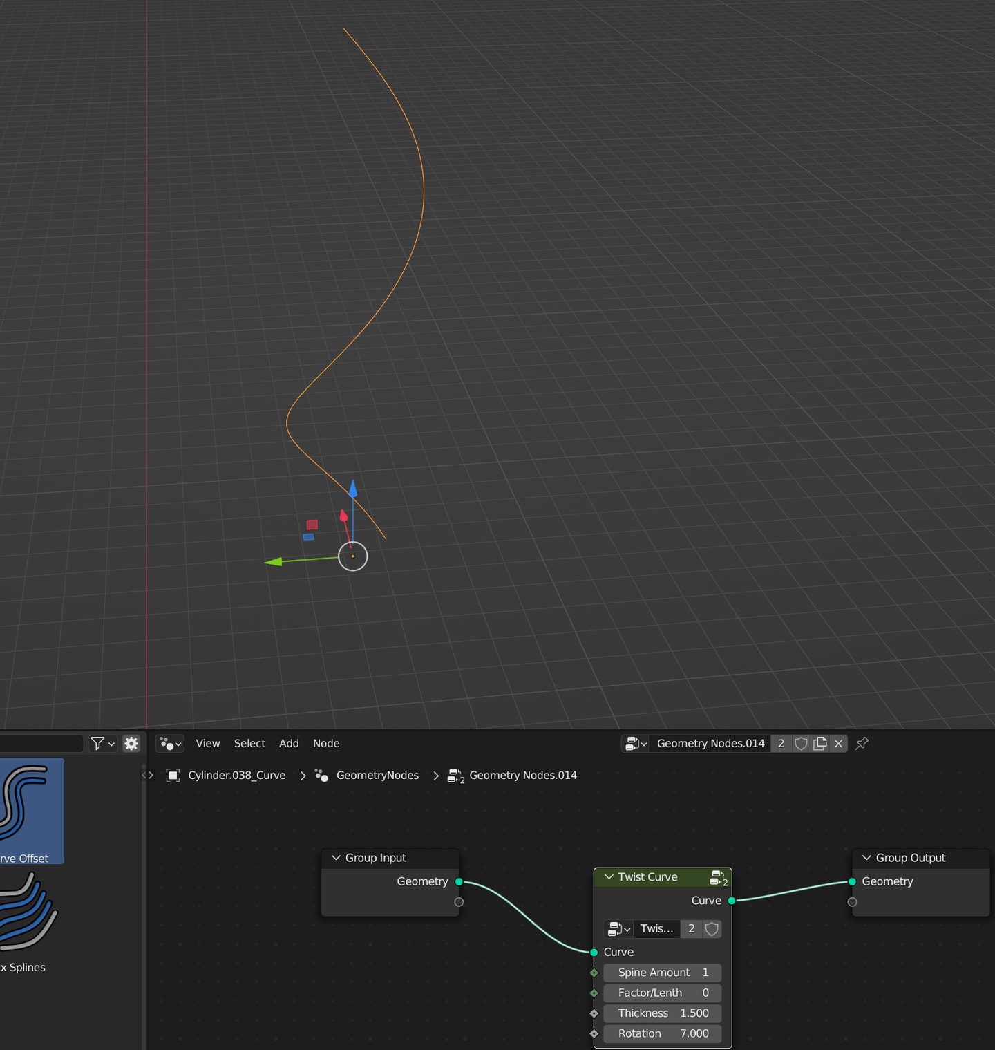
Task: Click the green Y axis gizmo arrow
Action: (274, 562)
